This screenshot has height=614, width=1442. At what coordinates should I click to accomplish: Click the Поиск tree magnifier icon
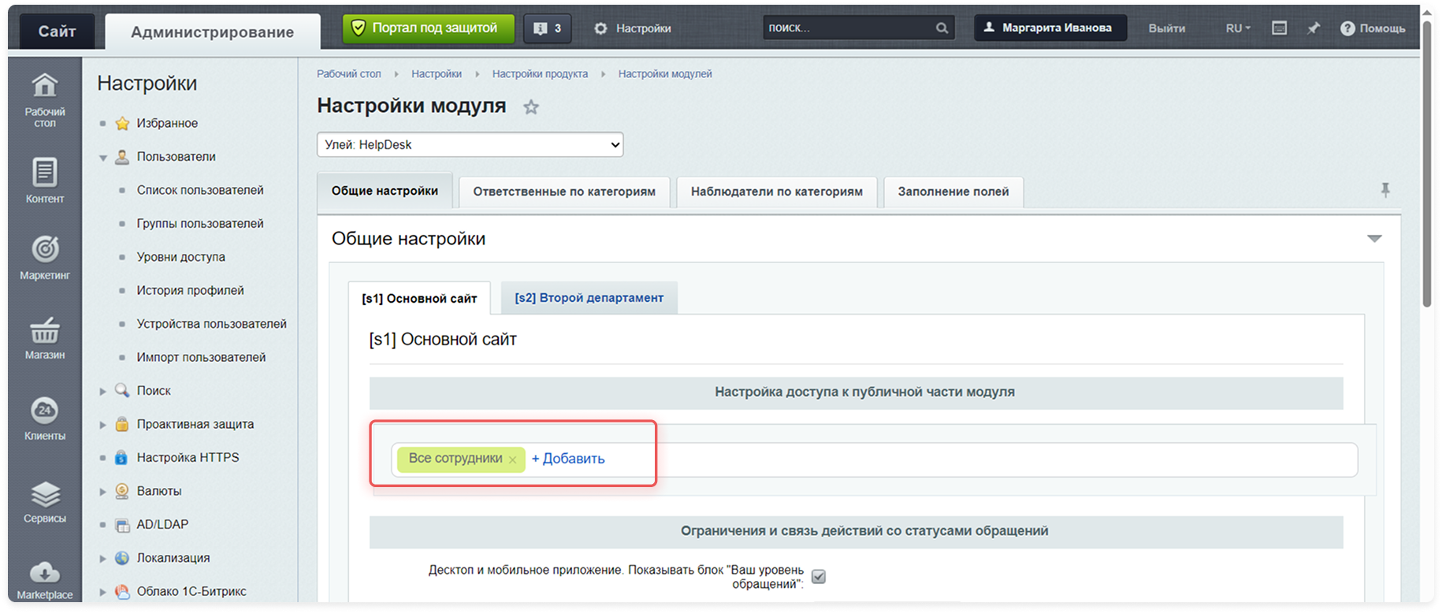[121, 390]
